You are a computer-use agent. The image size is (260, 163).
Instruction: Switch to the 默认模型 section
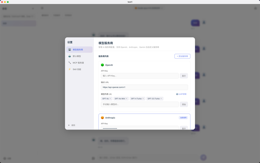point(79,56)
